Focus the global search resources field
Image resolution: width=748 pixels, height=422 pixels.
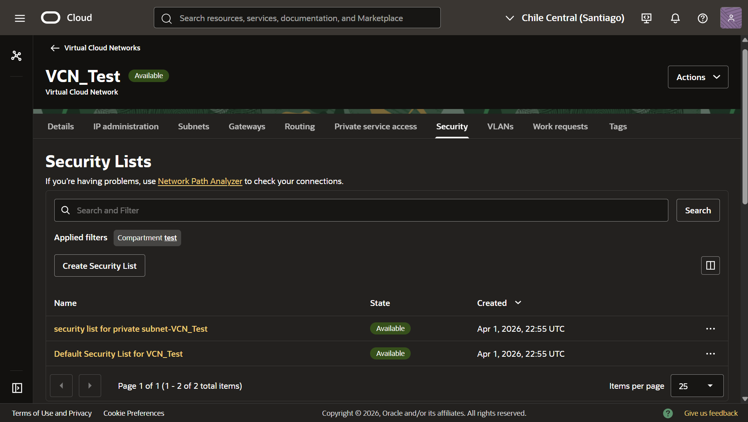pyautogui.click(x=297, y=18)
